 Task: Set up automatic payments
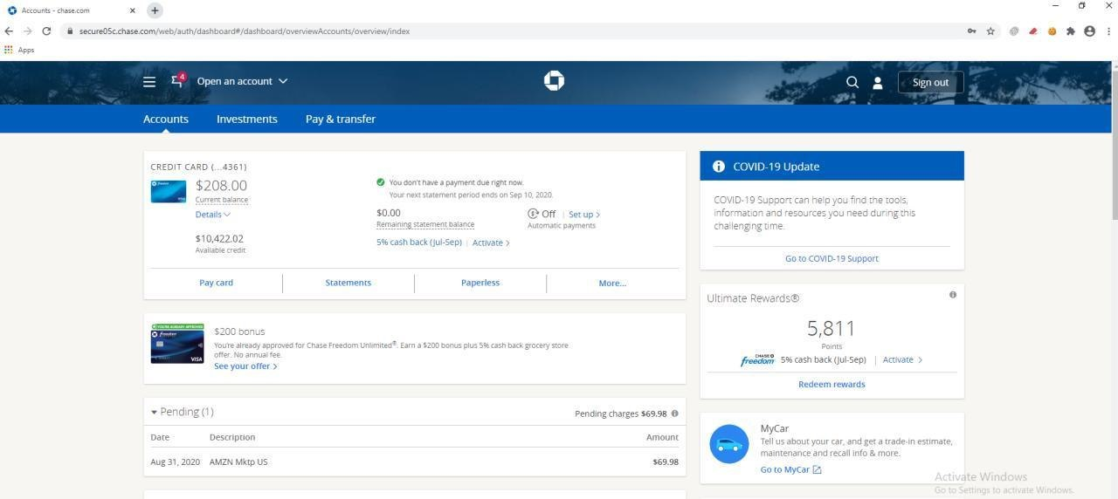tap(584, 215)
